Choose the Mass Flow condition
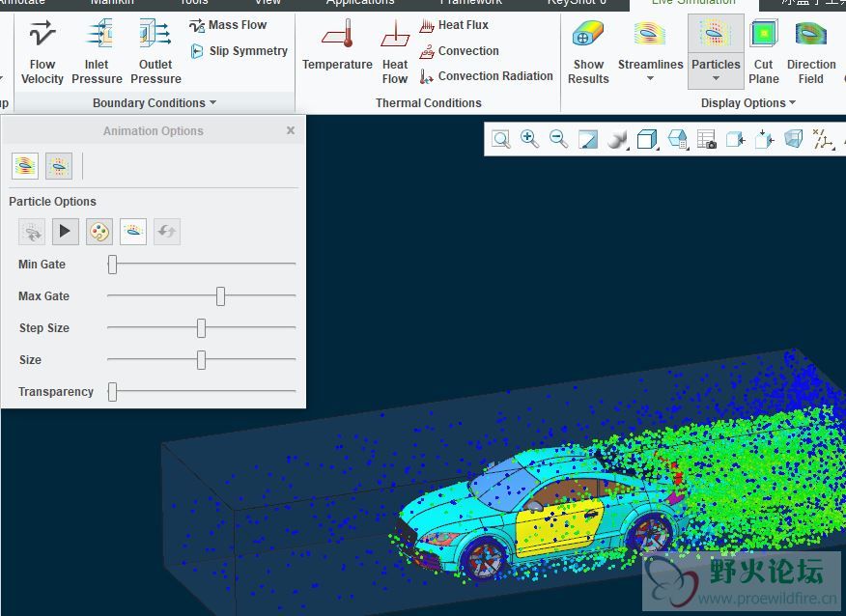The height and width of the screenshot is (616, 846). [x=228, y=25]
